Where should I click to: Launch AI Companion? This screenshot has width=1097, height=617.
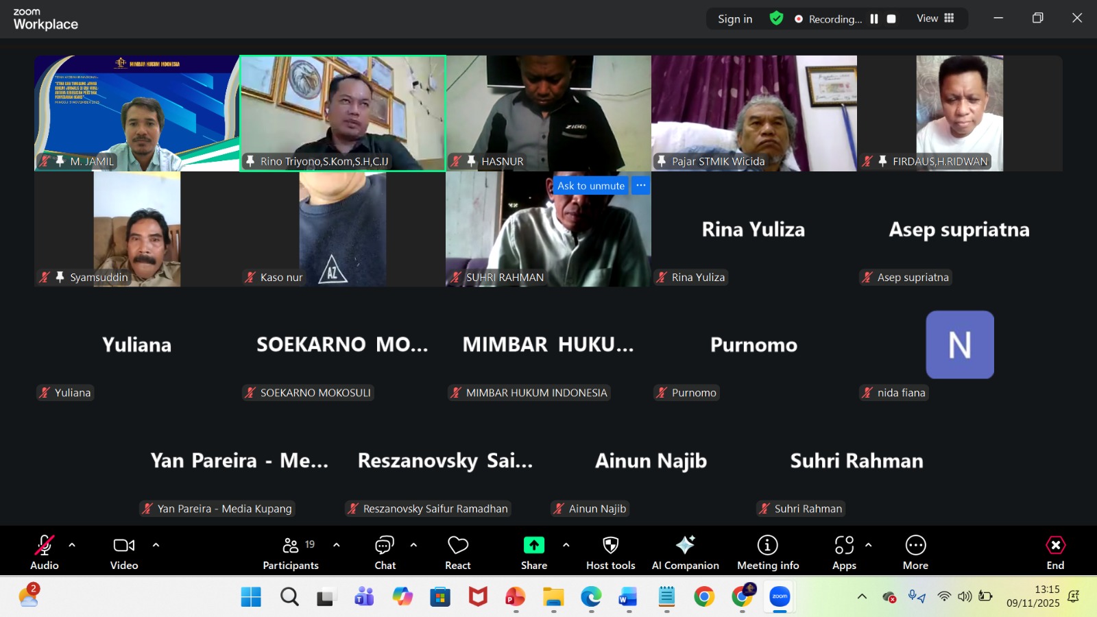(x=685, y=553)
